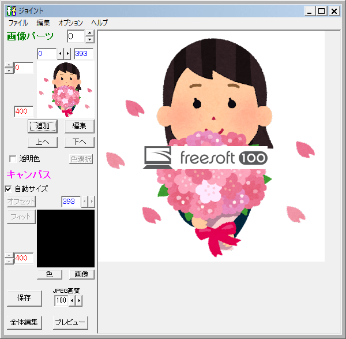
Task: Open the オプション menu
Action: 70,23
